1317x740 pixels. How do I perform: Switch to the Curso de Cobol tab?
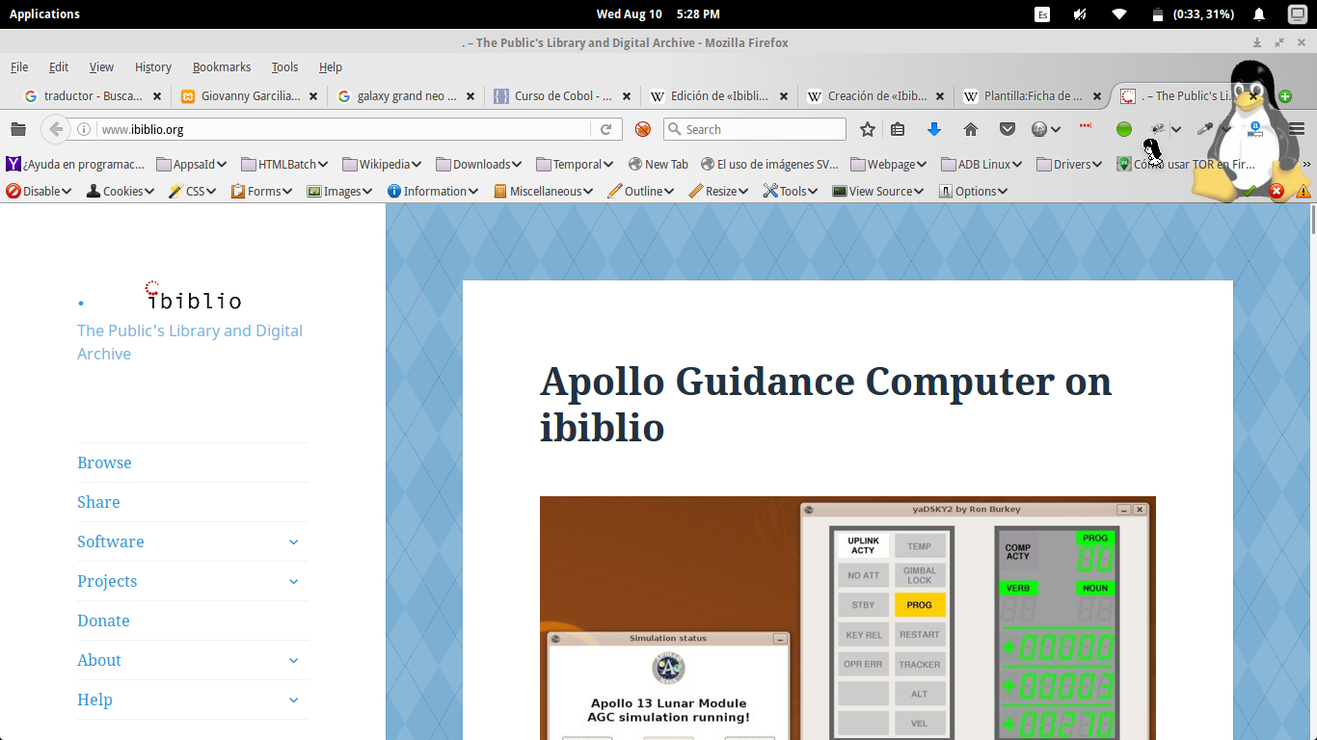[561, 96]
